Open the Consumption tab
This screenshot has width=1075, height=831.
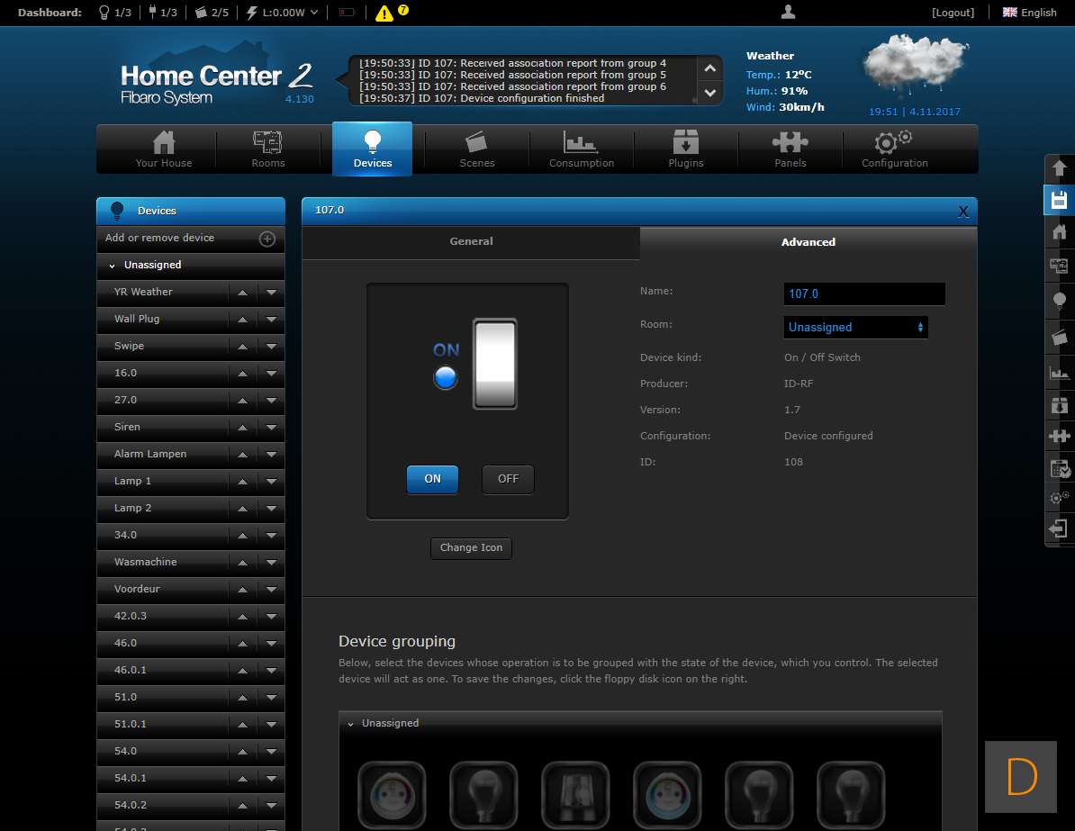582,149
